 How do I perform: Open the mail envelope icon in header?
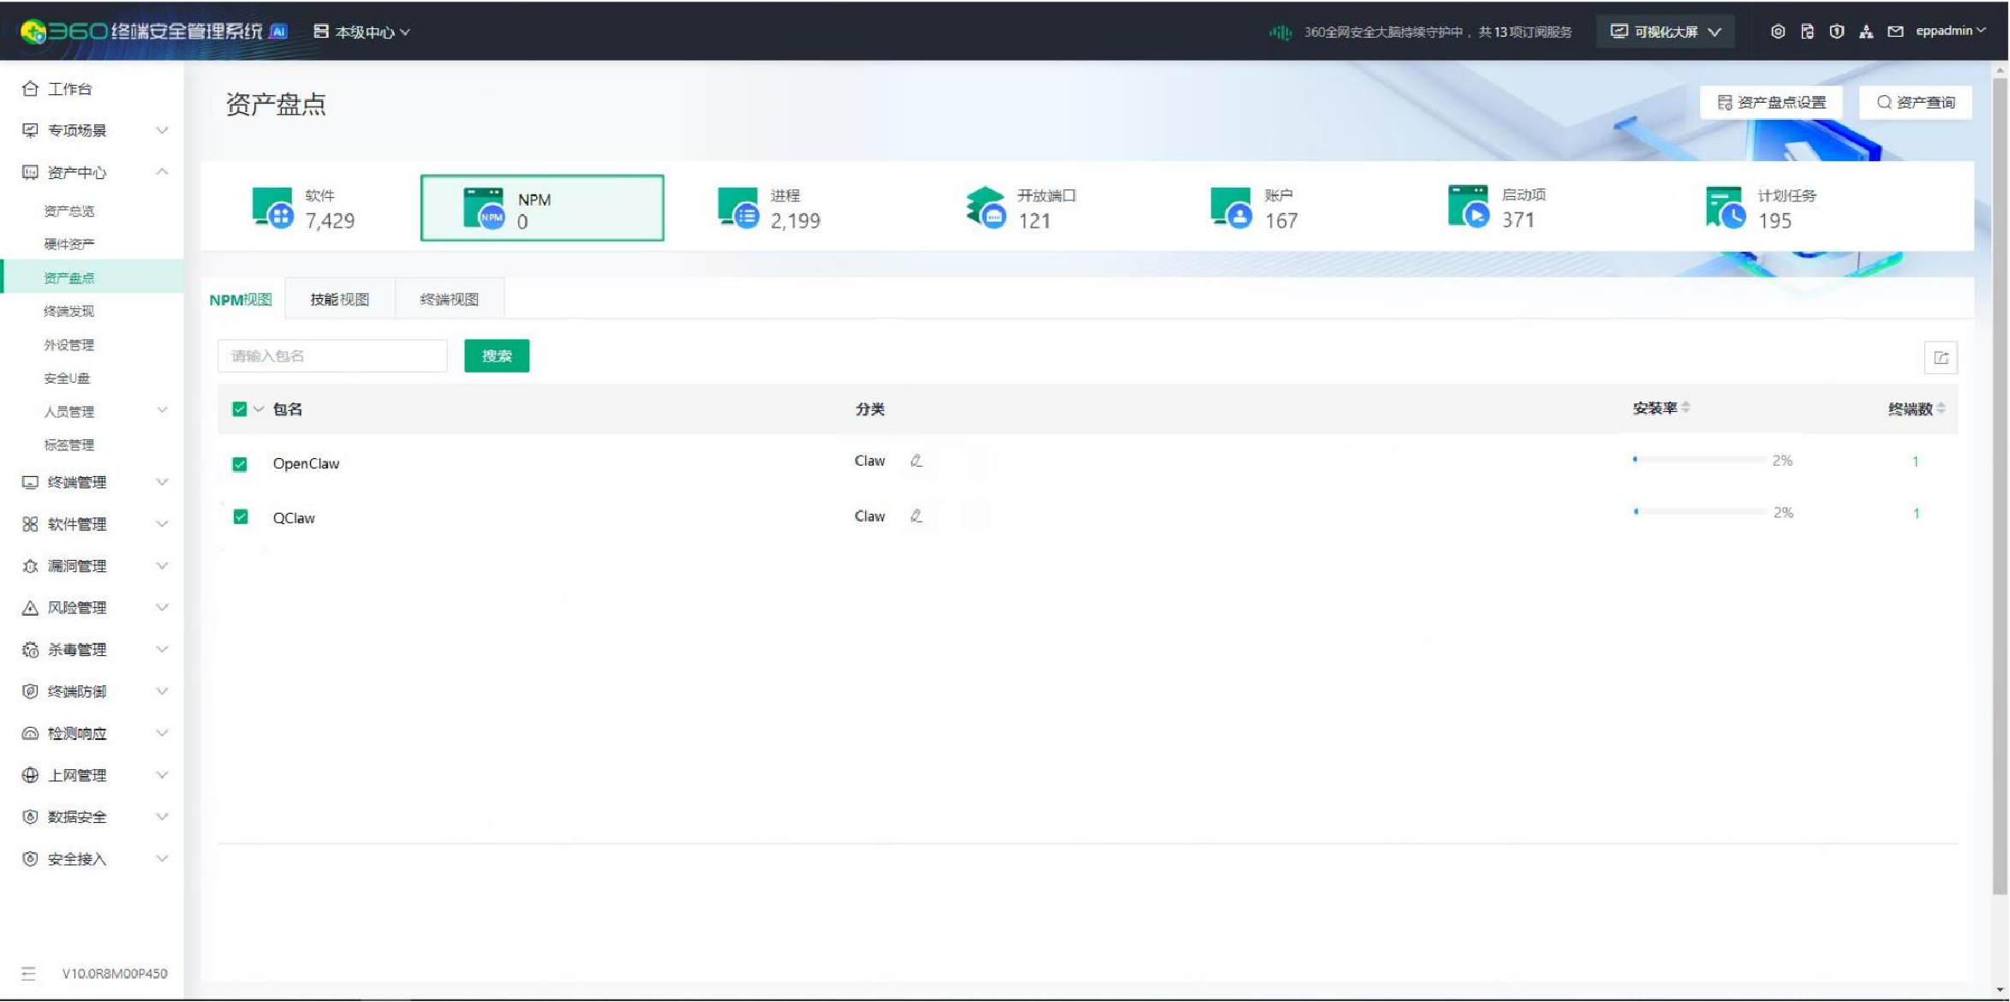(x=1895, y=32)
